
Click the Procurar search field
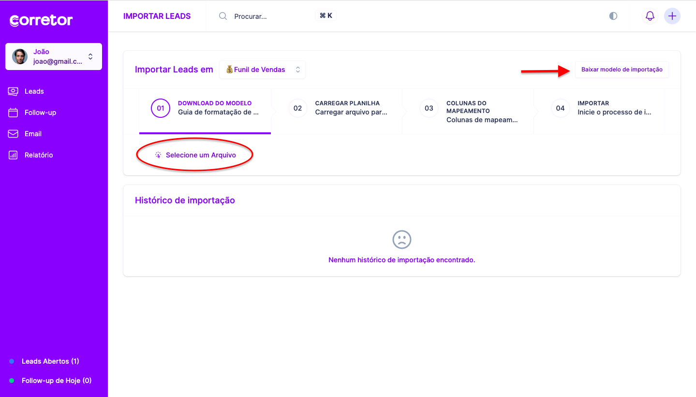(271, 16)
